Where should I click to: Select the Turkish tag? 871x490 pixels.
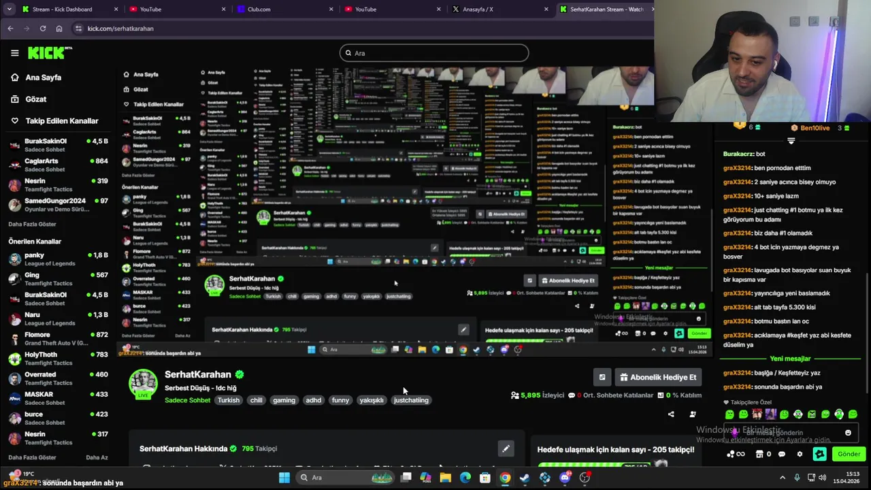coord(229,400)
